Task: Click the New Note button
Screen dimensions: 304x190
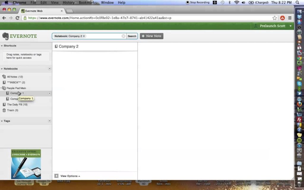Action: (152, 36)
